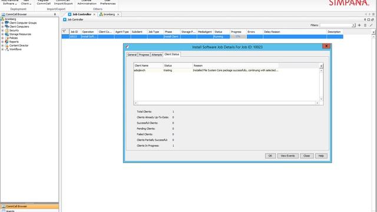This screenshot has height=212, width=377.
Task: Pin the Job Controller window
Action: pos(365,19)
